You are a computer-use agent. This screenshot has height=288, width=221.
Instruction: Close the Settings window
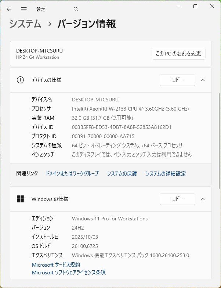(212, 6)
